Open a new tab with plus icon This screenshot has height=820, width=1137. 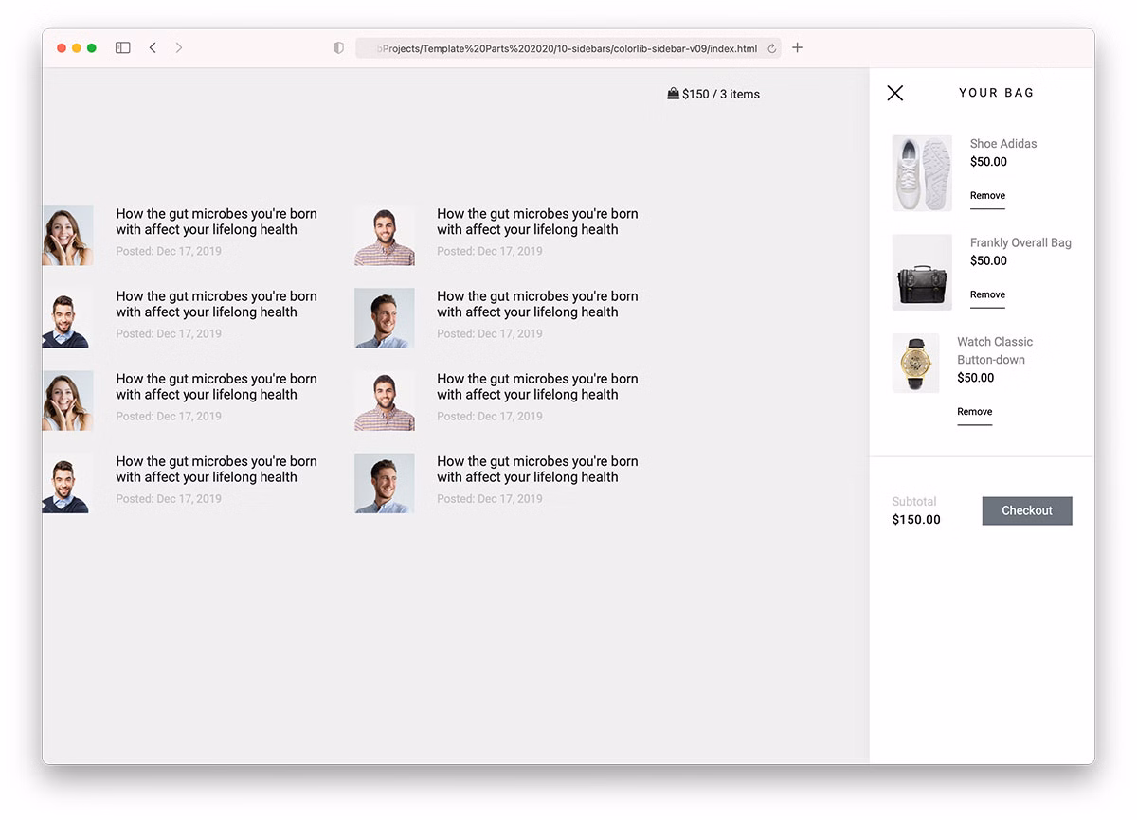[x=797, y=48]
